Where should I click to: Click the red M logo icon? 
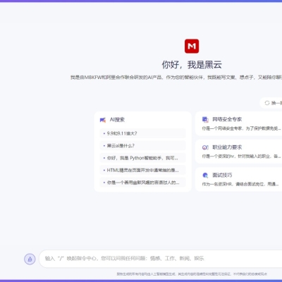[192, 46]
